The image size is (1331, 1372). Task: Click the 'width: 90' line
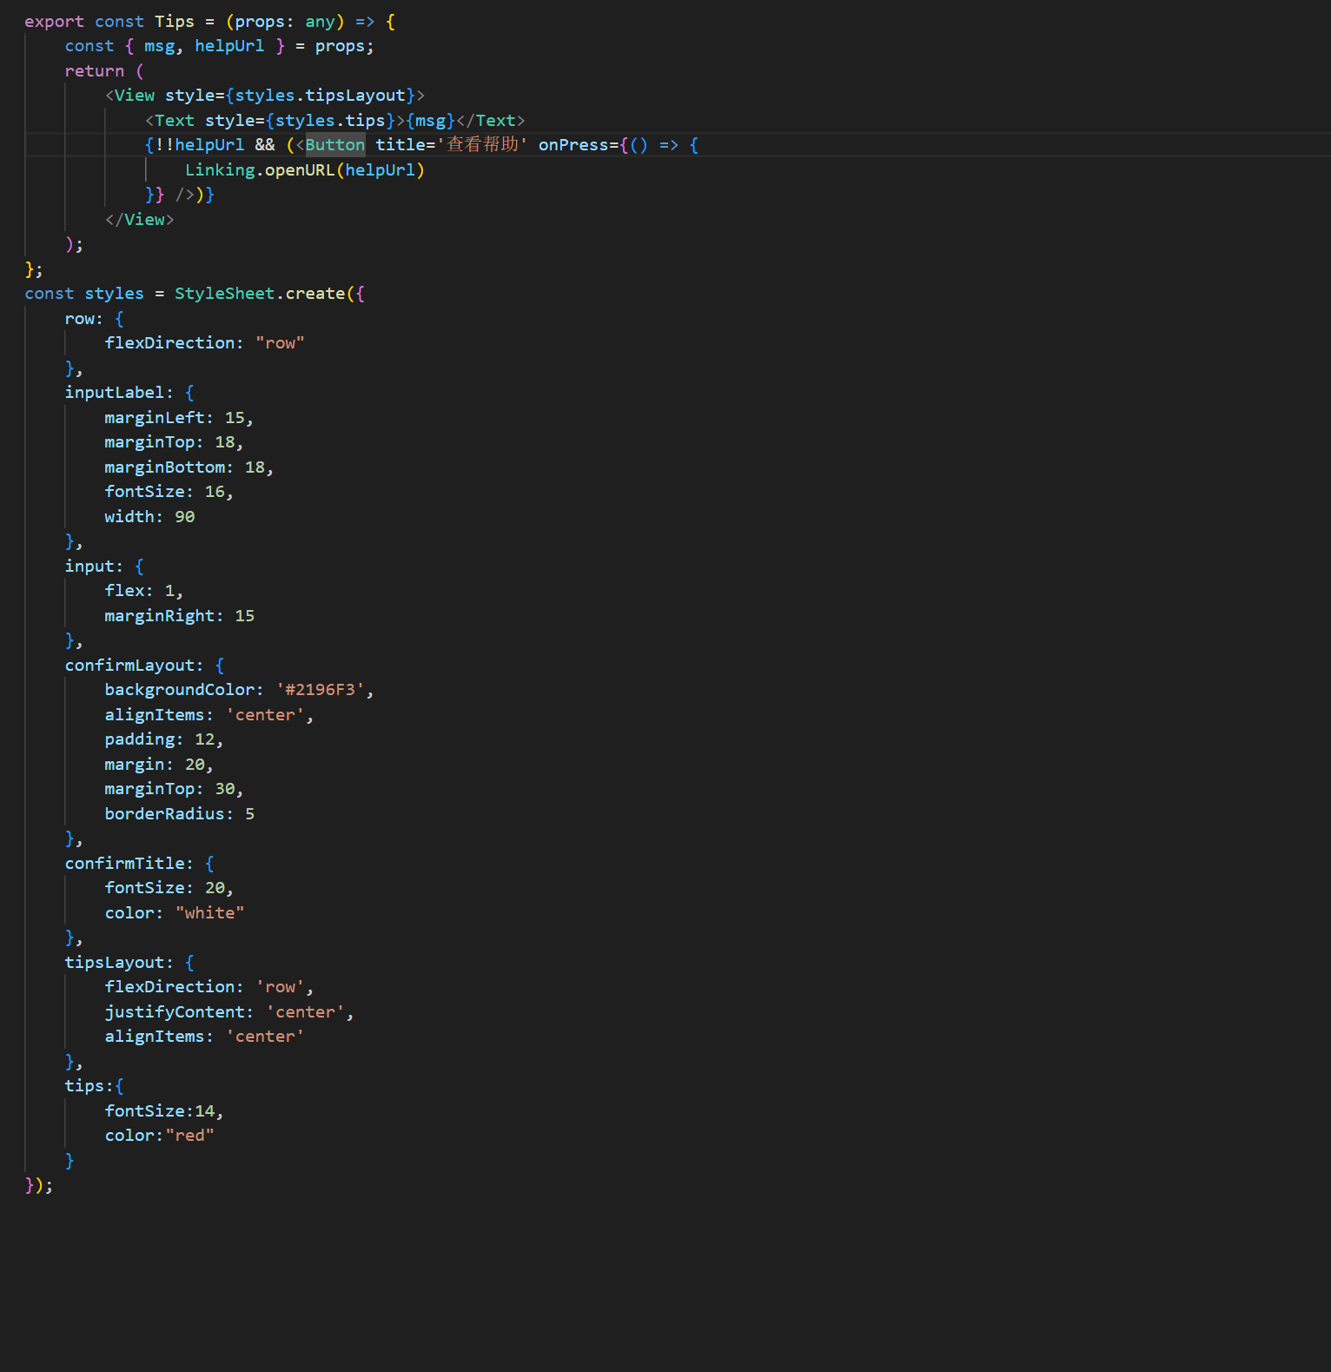tap(149, 516)
